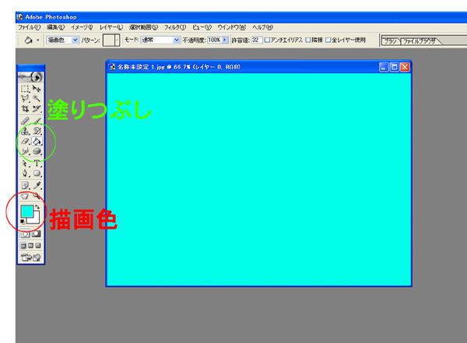This screenshot has width=467, height=343.
Task: Open the 選択範囲 menu
Action: point(143,27)
